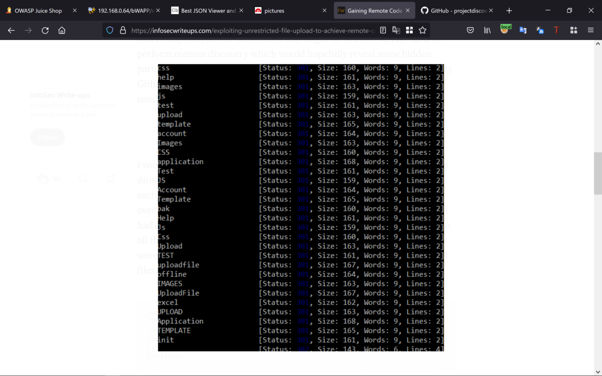Reload the current page
This screenshot has height=376, width=602.
coord(45,31)
